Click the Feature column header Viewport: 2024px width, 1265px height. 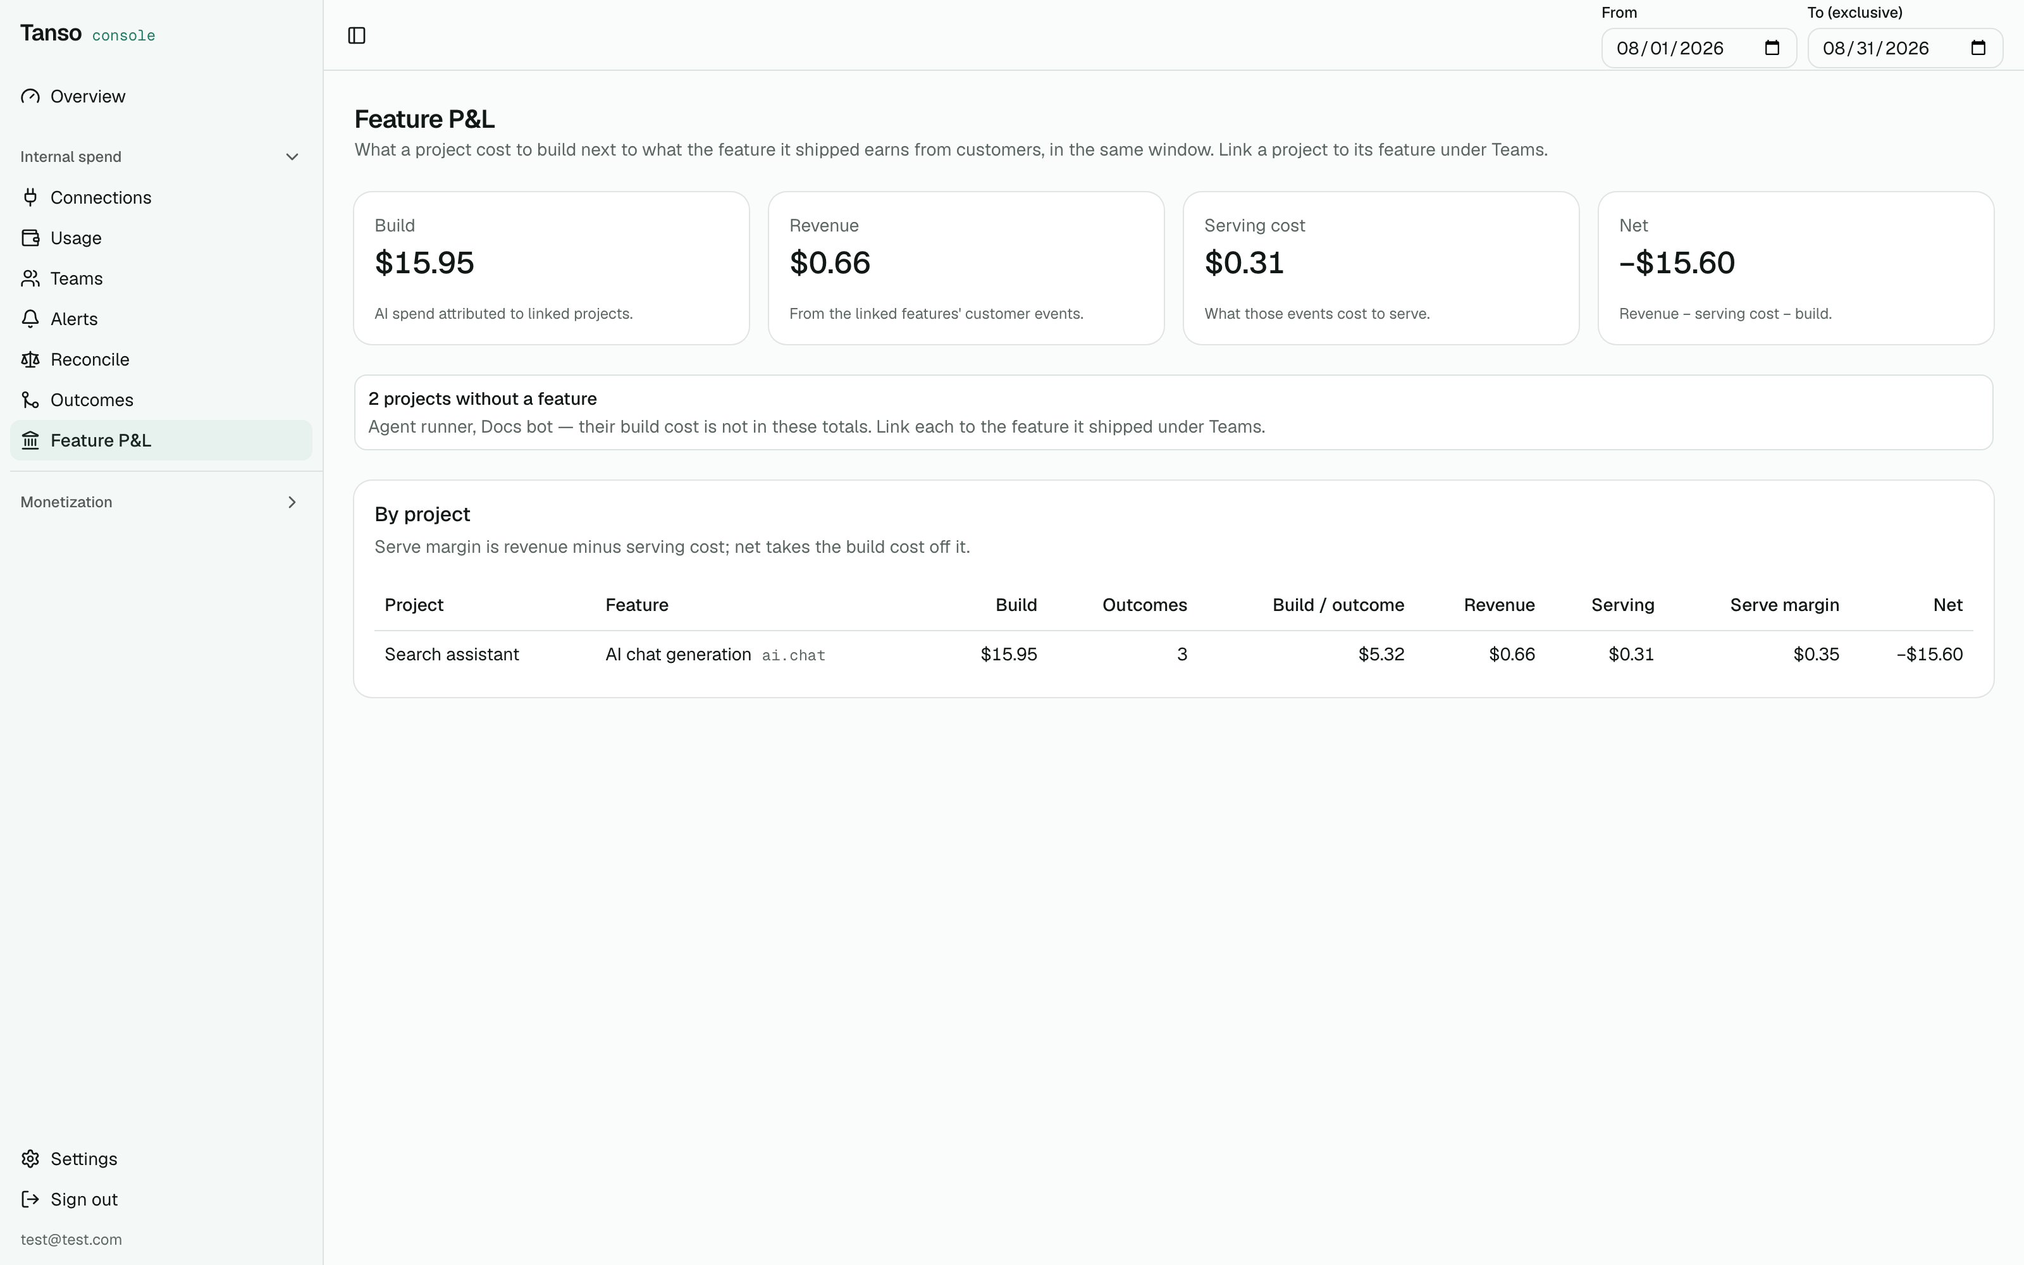pyautogui.click(x=636, y=605)
